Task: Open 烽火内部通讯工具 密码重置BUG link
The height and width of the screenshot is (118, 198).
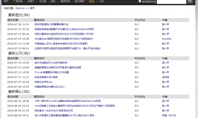Action: coord(64,115)
